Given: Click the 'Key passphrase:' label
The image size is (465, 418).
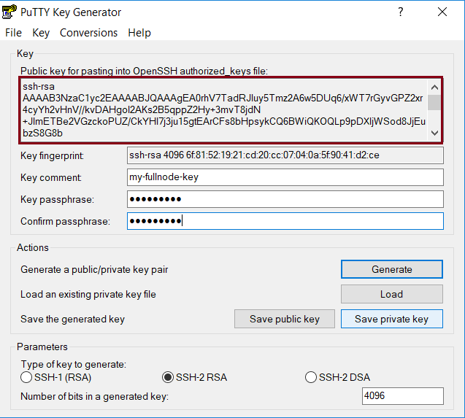Looking at the screenshot, I should click(57, 199).
